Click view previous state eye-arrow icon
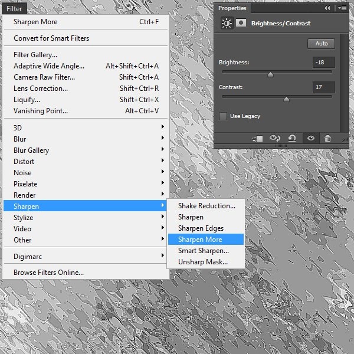Screen dimensions: 354x354 pyautogui.click(x=274, y=138)
